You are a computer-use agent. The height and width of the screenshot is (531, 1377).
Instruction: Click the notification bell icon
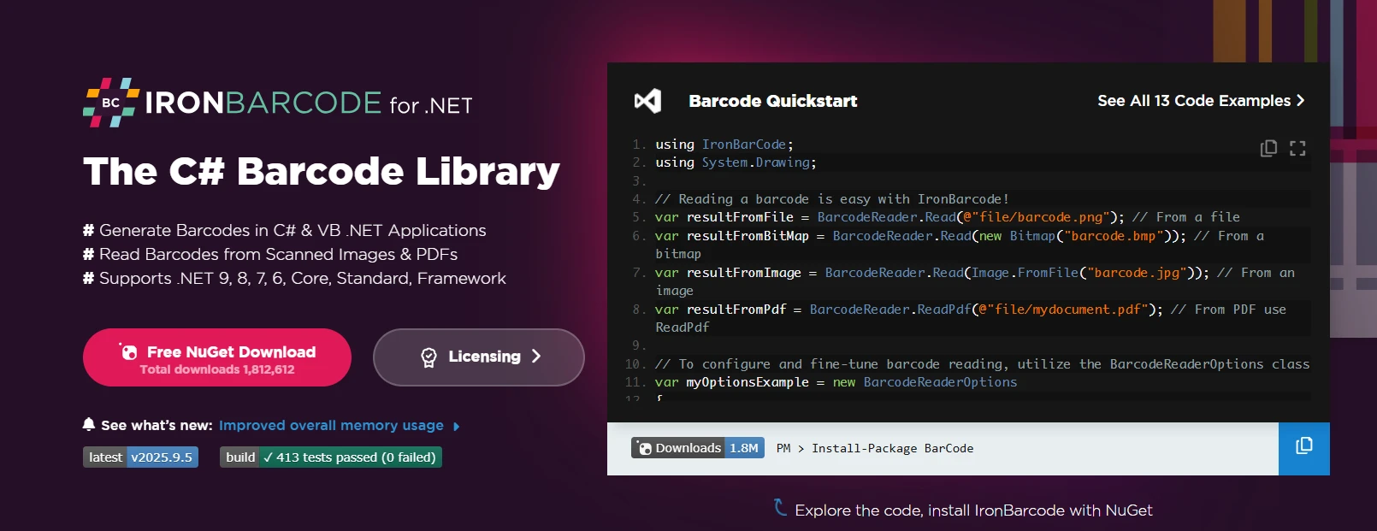(89, 424)
